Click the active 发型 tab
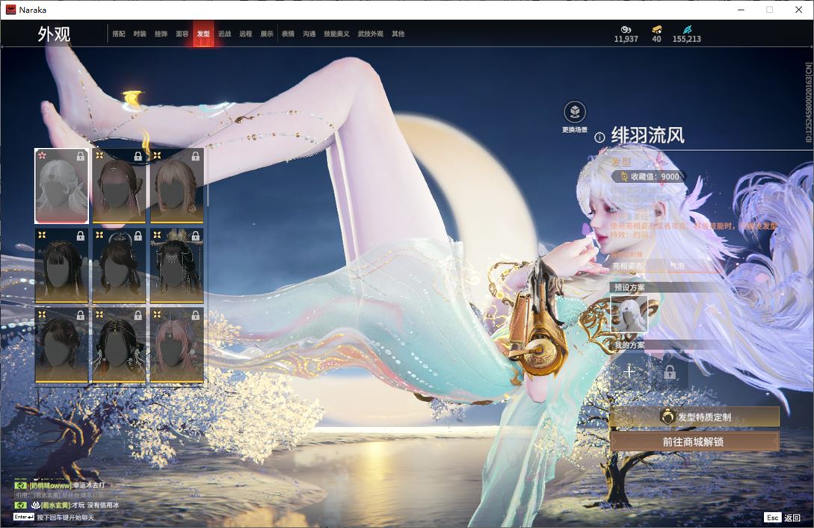814x528 pixels. pos(203,34)
